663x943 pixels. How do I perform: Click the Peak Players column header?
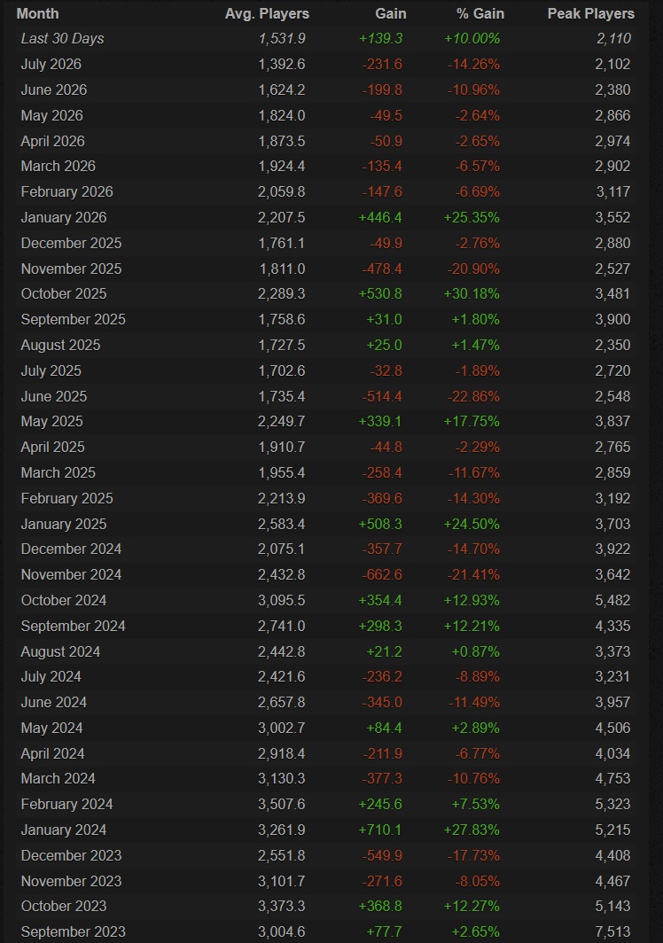click(x=590, y=13)
